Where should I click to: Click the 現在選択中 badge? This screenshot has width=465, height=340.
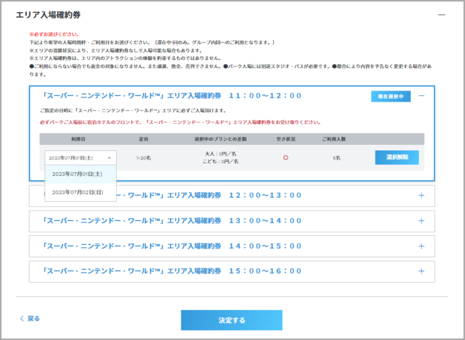(x=391, y=96)
